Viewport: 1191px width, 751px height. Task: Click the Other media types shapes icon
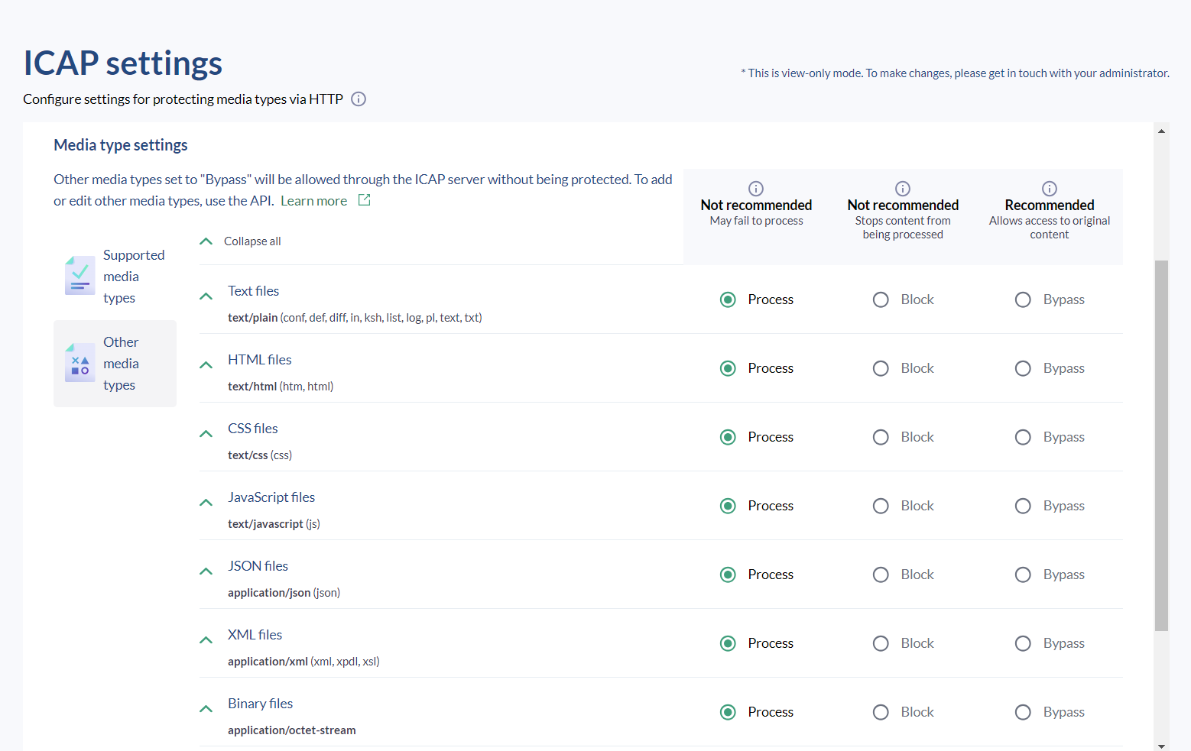point(80,363)
